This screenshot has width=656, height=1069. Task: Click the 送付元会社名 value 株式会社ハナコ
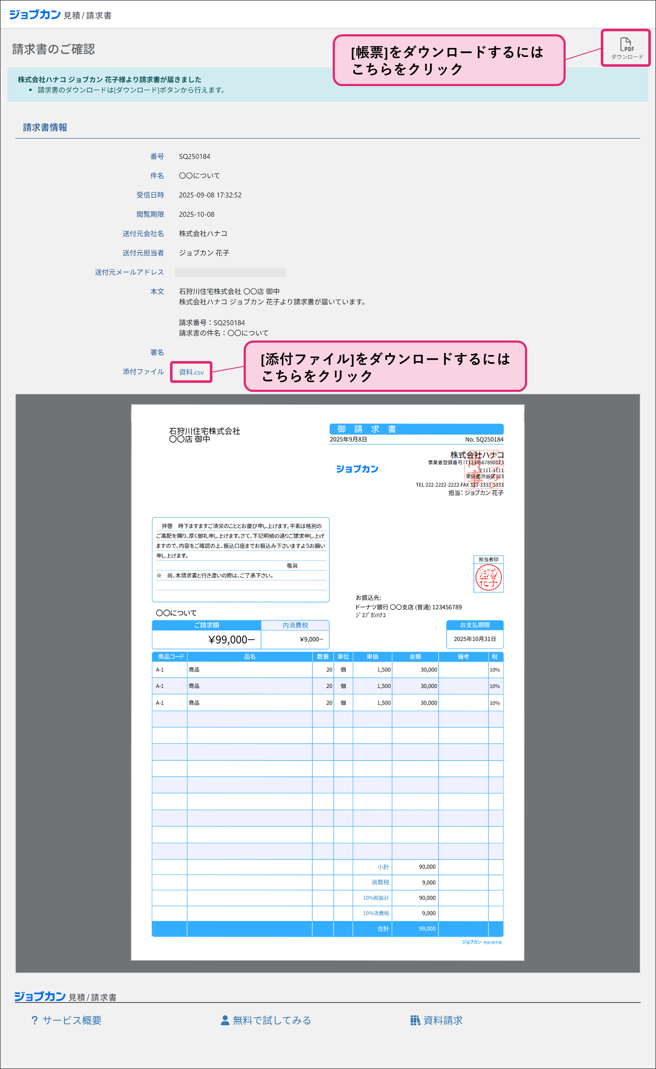(203, 233)
